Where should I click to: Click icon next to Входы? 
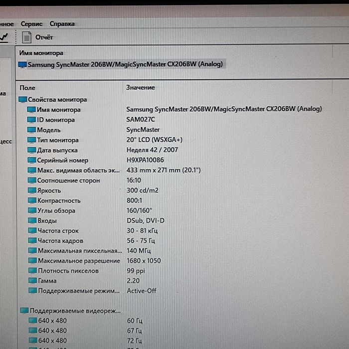(x=32, y=220)
